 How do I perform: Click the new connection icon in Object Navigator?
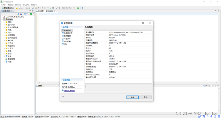click(x=18, y=14)
